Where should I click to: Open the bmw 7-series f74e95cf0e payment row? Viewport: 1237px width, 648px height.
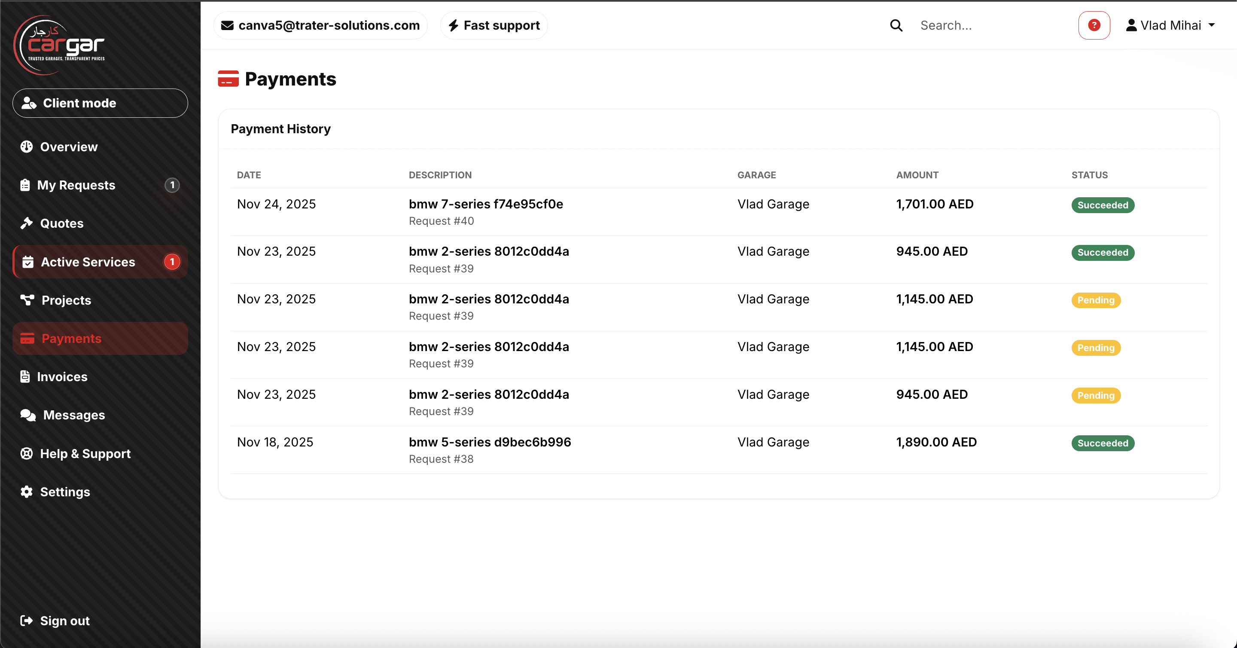click(x=485, y=204)
